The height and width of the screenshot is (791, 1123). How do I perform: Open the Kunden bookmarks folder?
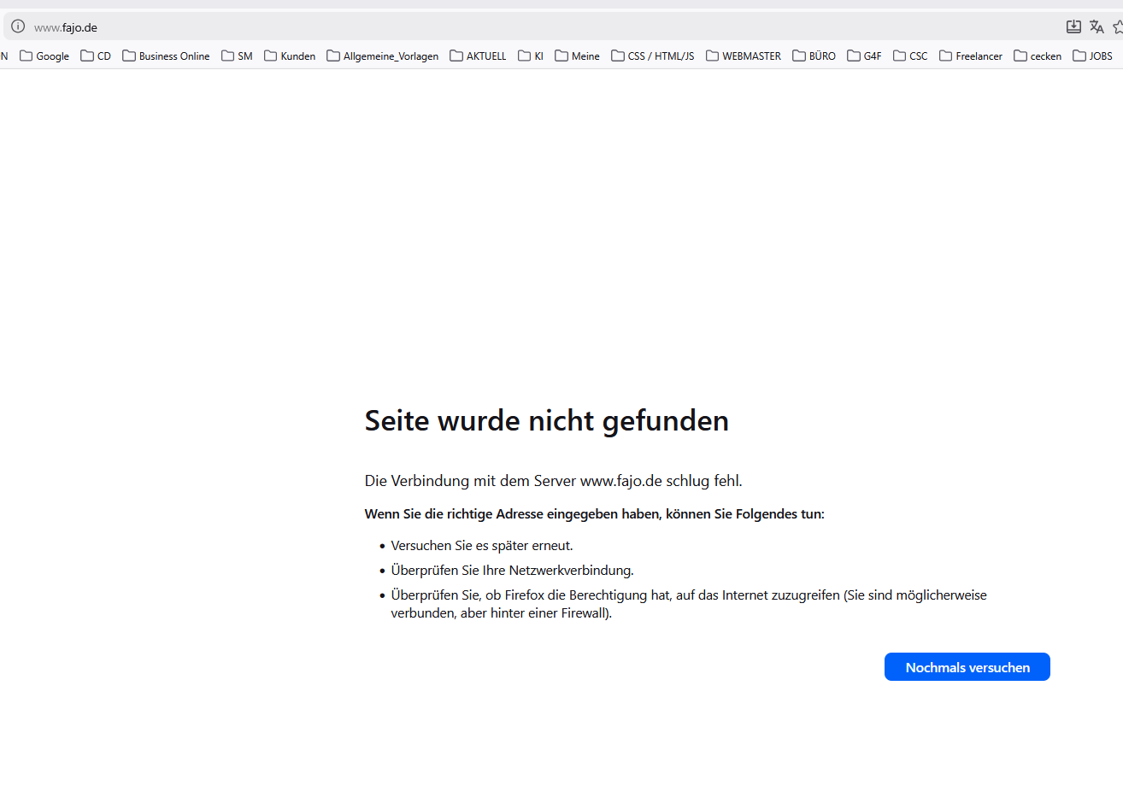click(x=290, y=56)
